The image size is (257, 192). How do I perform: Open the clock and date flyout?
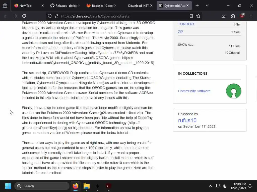238,186
